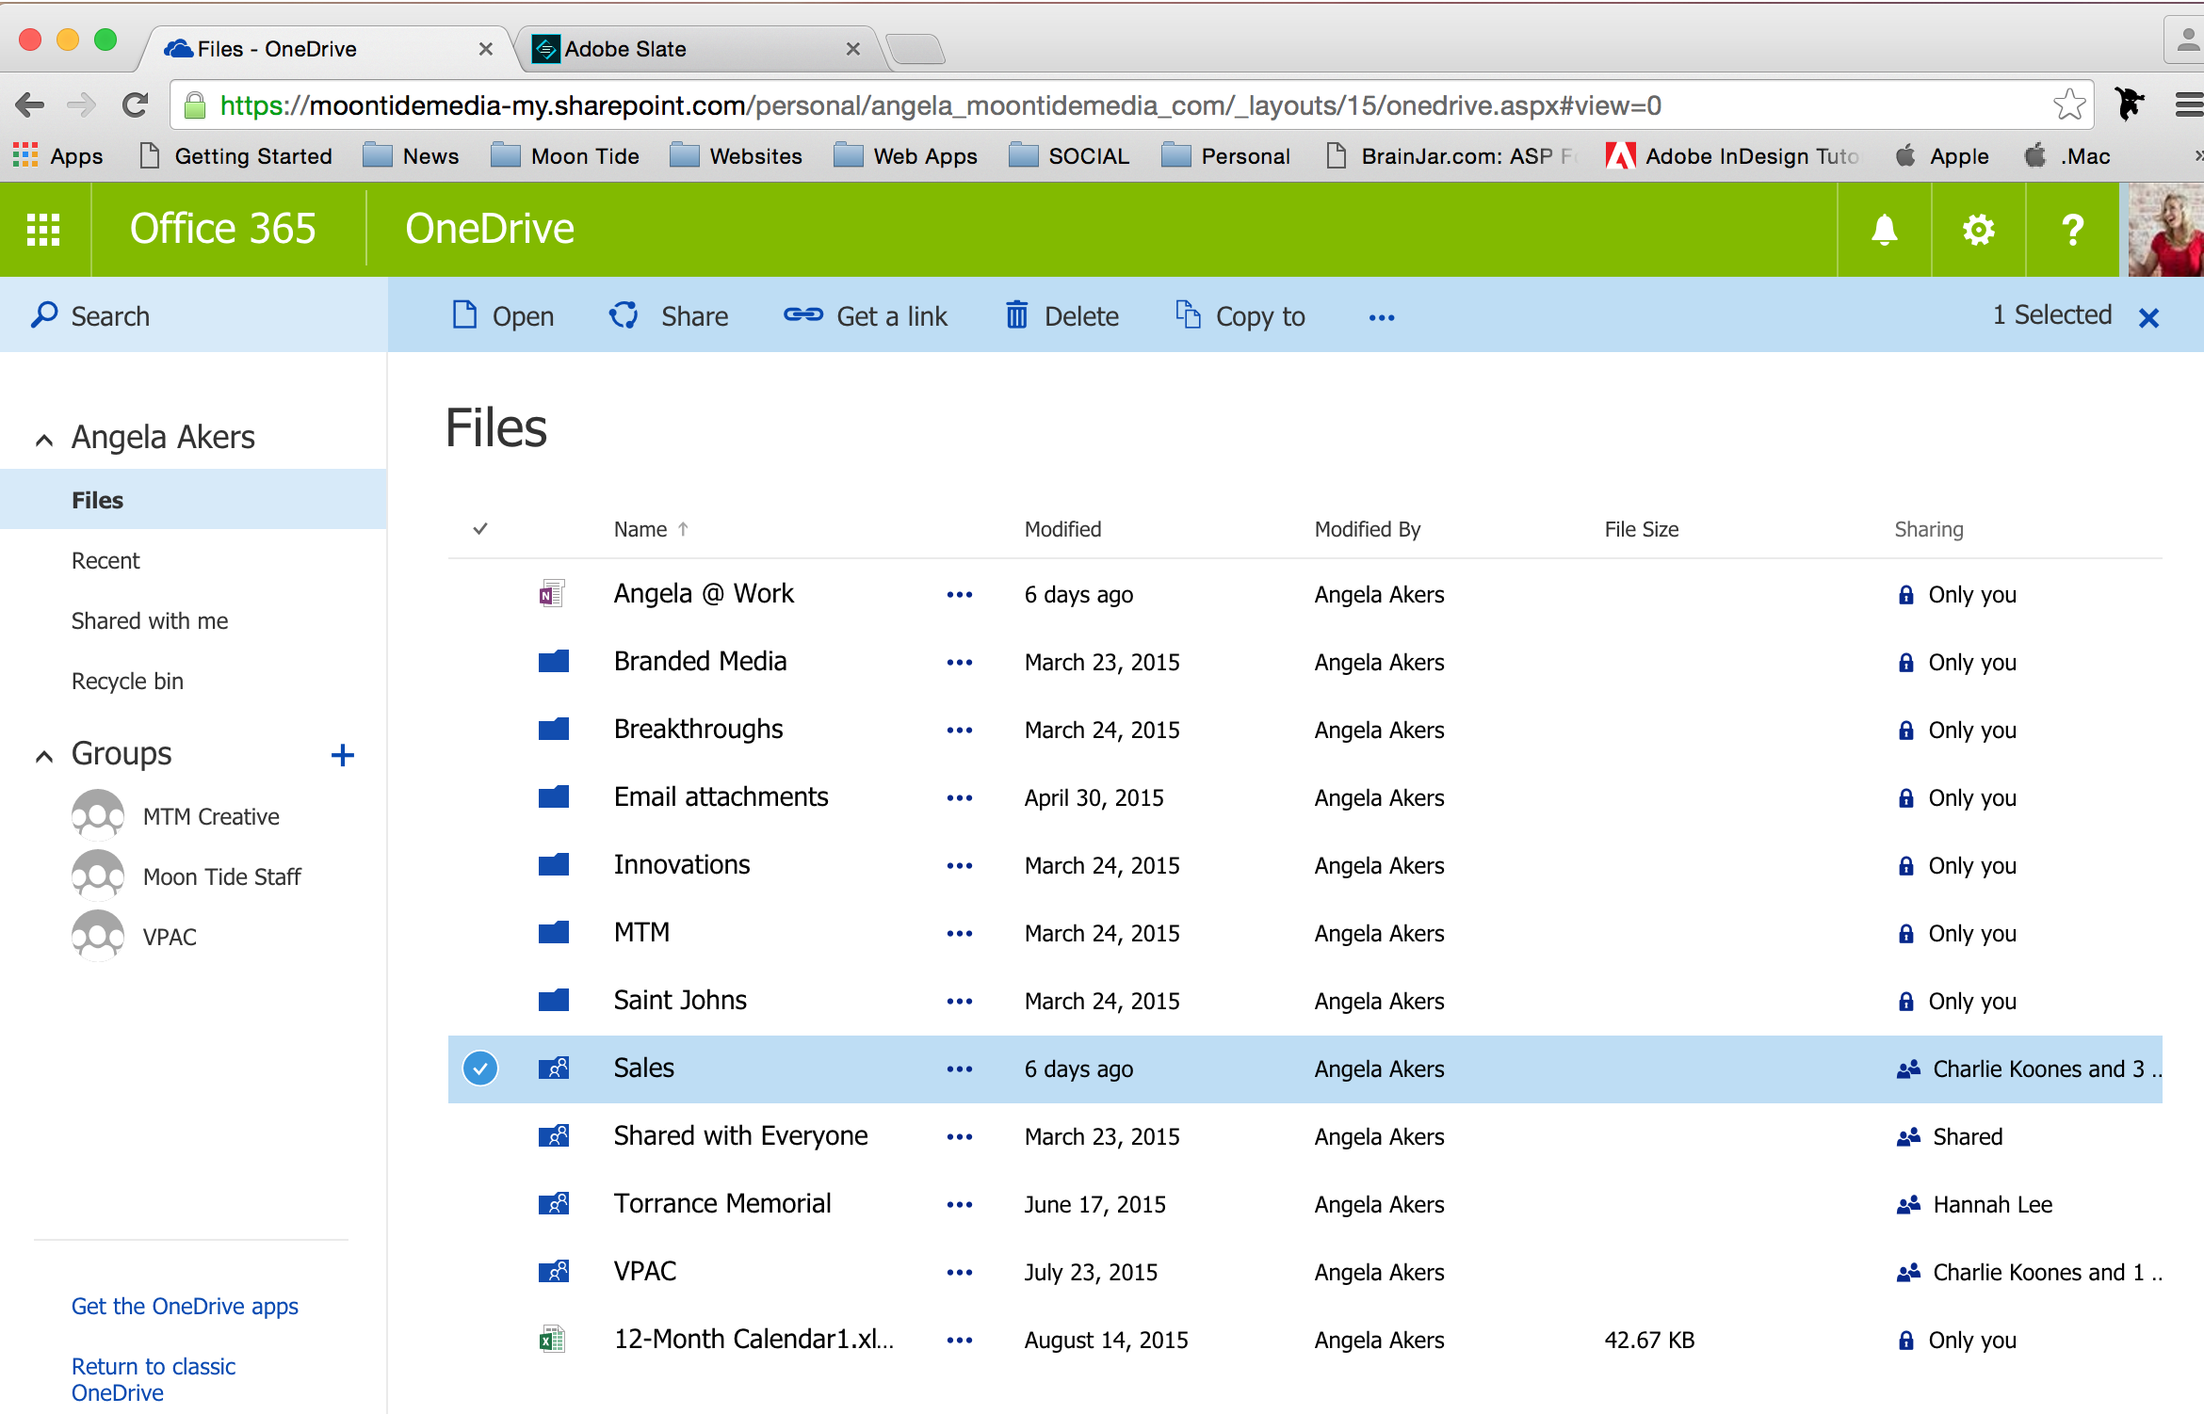Open the settings gear in header
The width and height of the screenshot is (2204, 1414).
coord(1978,230)
